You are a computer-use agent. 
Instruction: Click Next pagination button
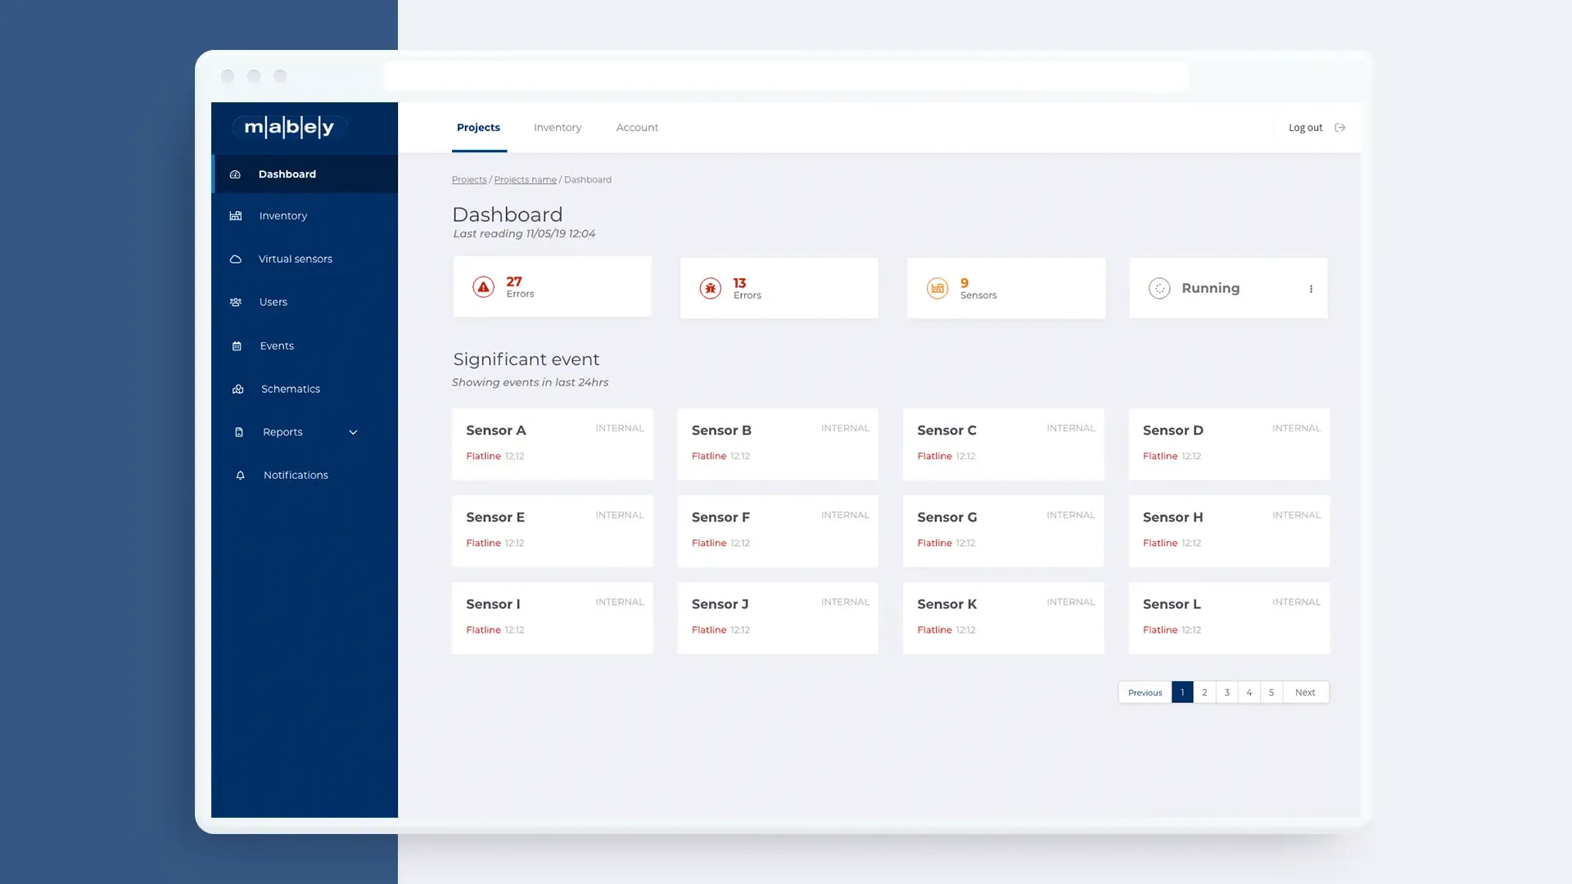1305,692
